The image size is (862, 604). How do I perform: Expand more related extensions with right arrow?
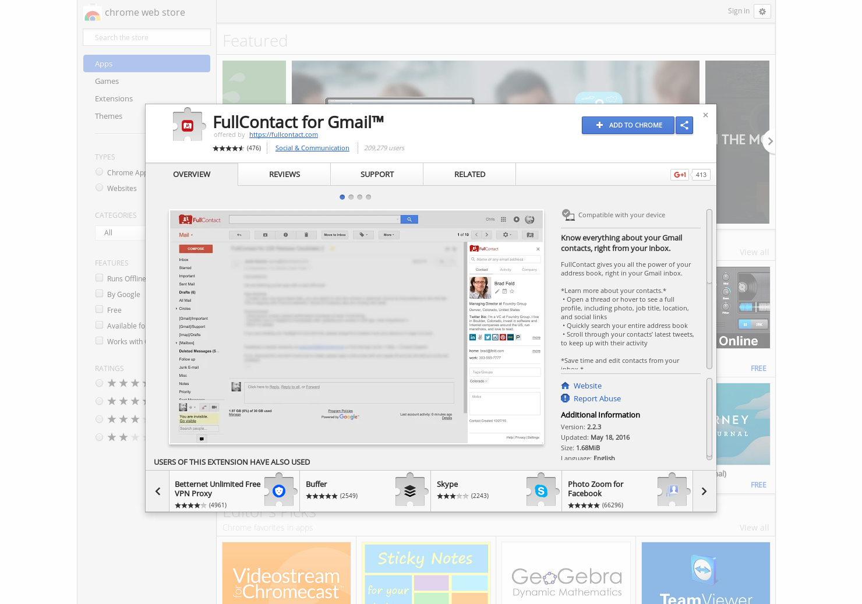tap(704, 490)
